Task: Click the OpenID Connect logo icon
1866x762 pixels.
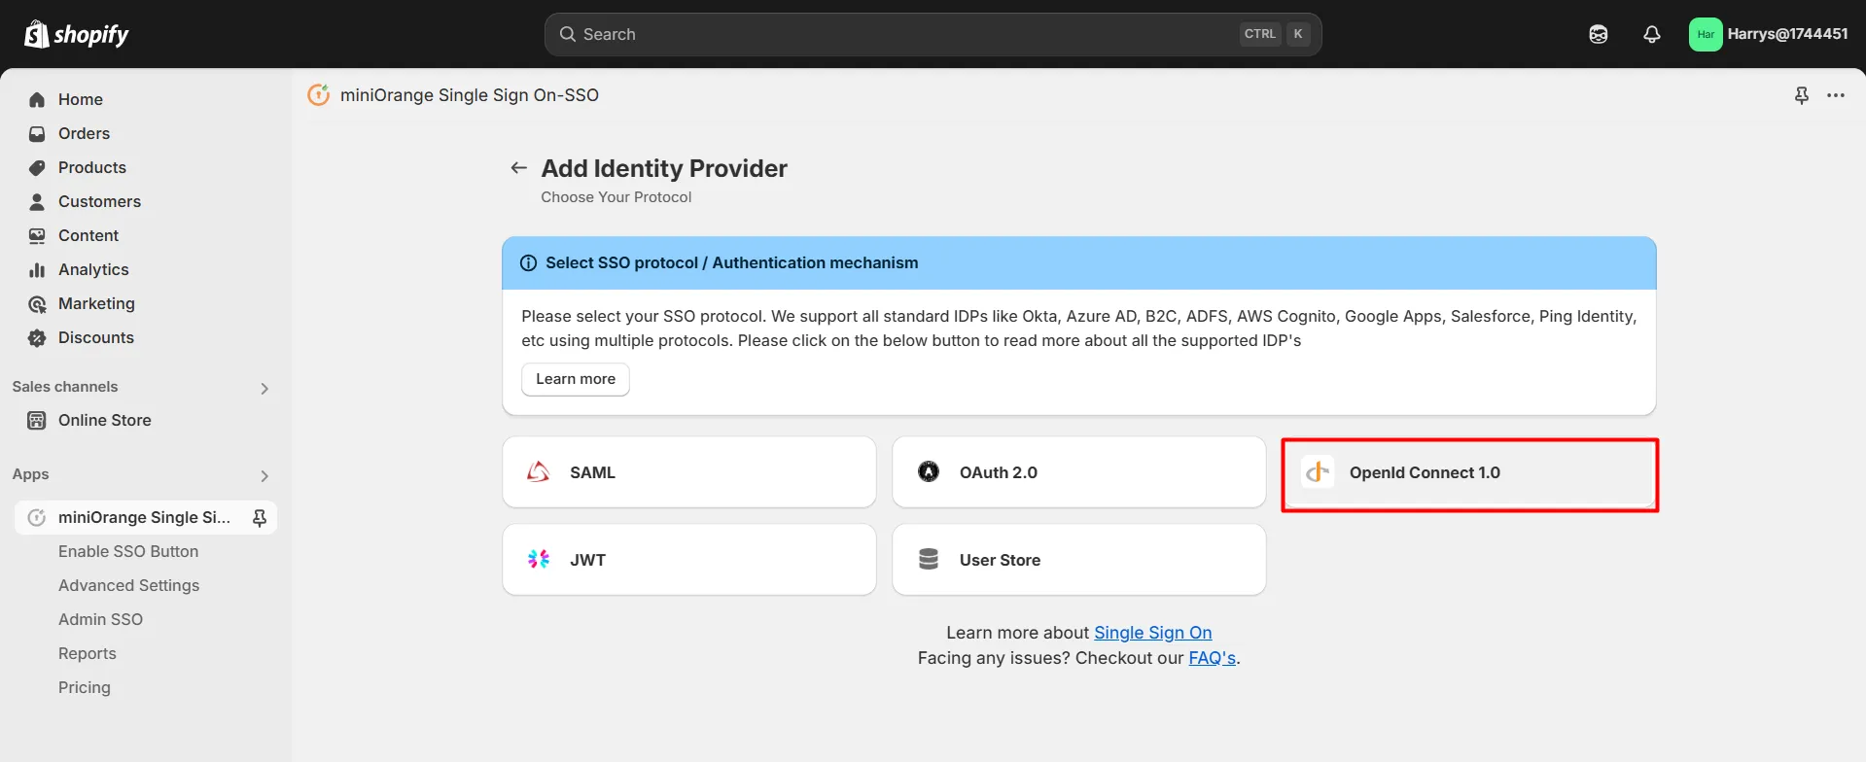Action: [x=1318, y=471]
